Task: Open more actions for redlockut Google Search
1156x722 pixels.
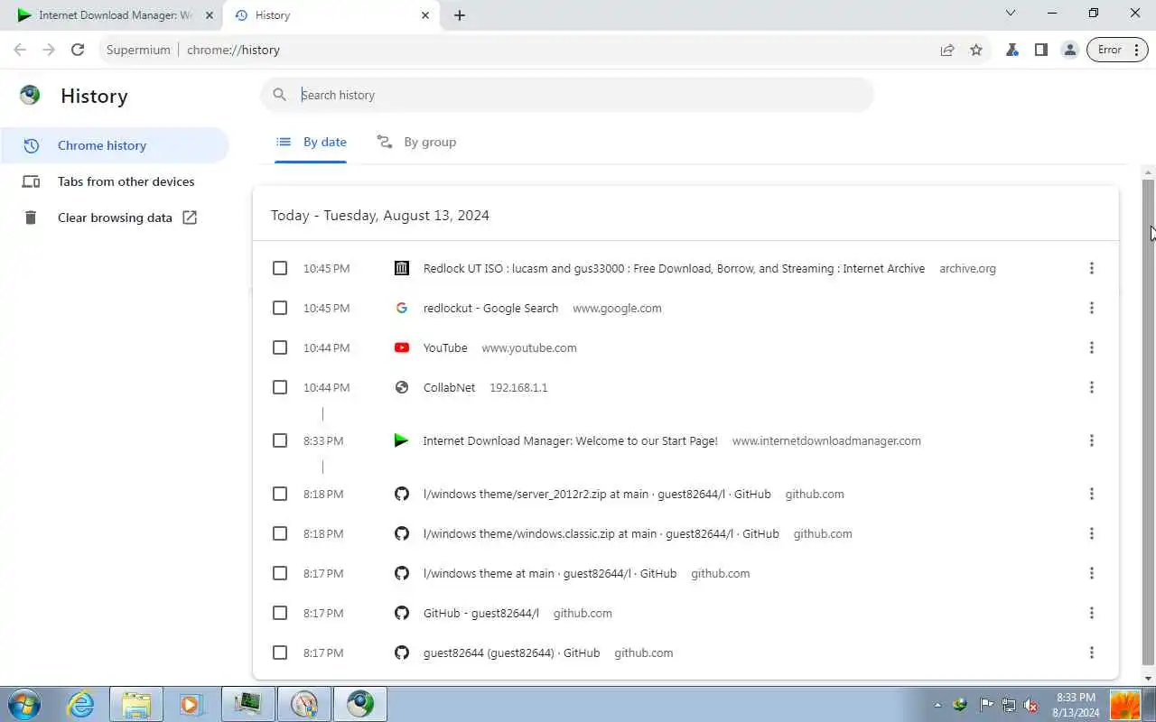Action: [x=1091, y=308]
